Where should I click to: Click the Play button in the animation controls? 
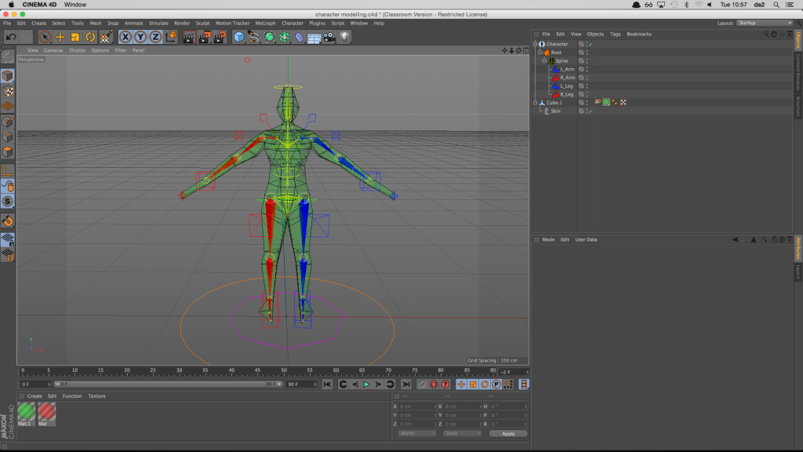[366, 385]
